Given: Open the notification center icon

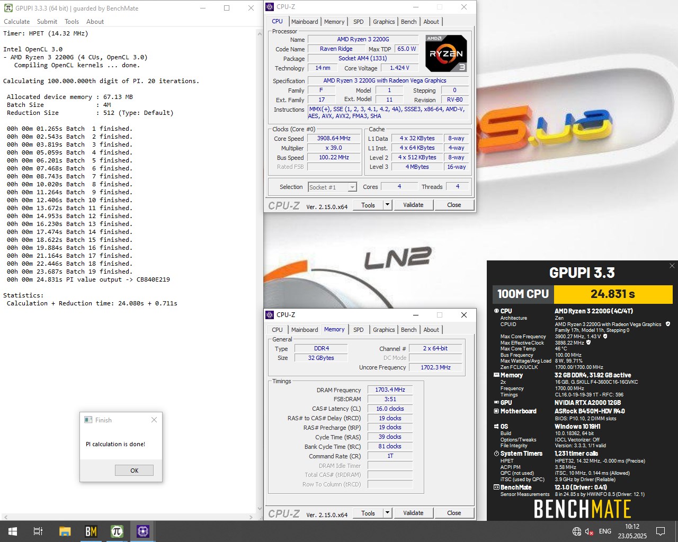Looking at the screenshot, I should click(x=661, y=531).
